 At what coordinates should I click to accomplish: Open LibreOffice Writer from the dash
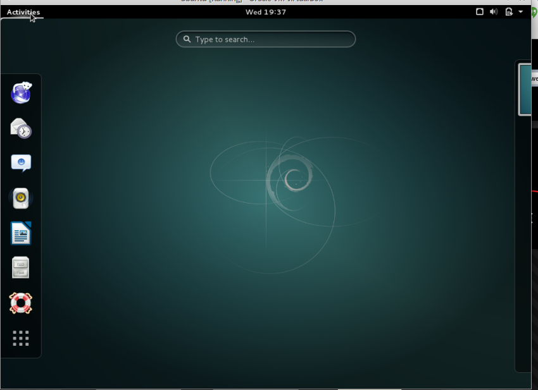tap(21, 233)
